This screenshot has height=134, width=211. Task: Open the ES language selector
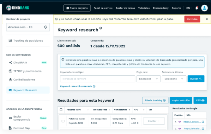189,8
